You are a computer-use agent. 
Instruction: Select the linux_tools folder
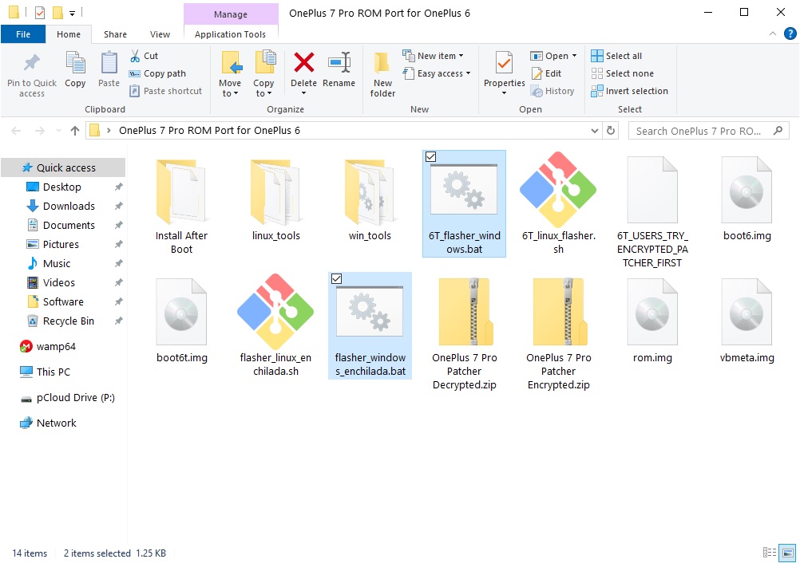275,199
